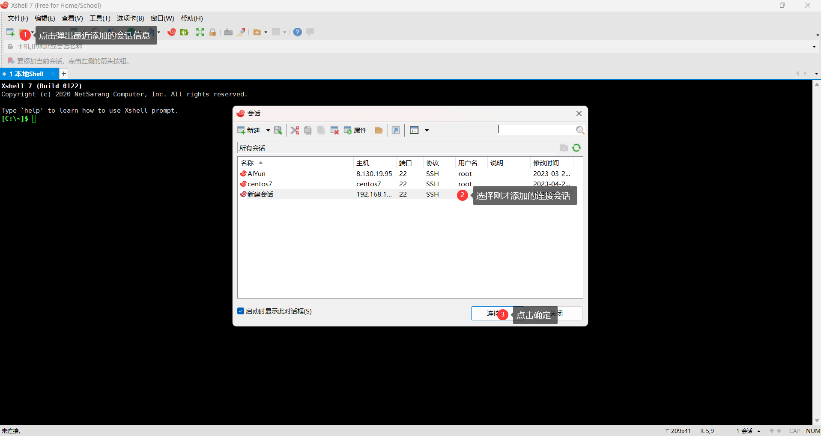Open the help question mark icon
The width and height of the screenshot is (821, 436).
point(297,32)
